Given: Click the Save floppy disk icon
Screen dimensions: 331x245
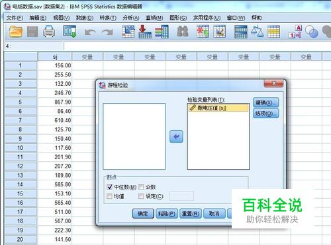Looking at the screenshot, I should coord(32,32).
